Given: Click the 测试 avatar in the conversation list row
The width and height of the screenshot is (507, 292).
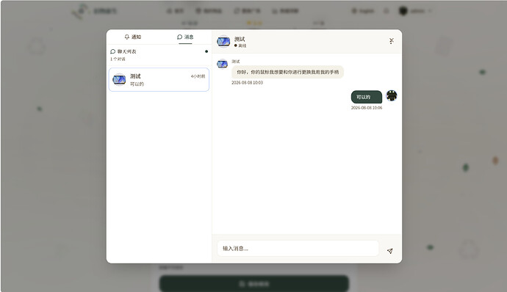Looking at the screenshot, I should coord(119,79).
